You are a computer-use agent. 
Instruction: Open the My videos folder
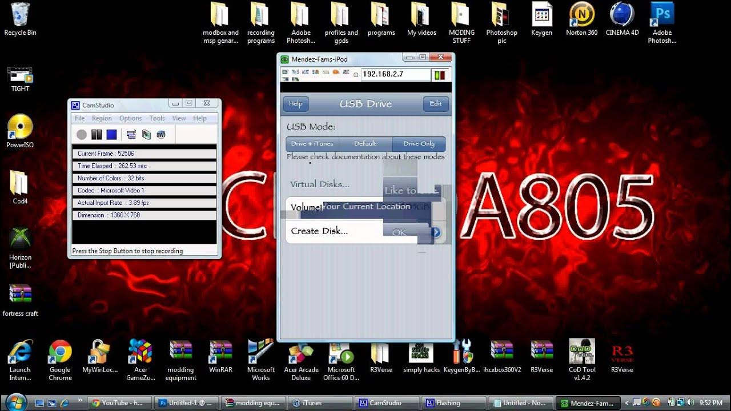[x=421, y=19]
